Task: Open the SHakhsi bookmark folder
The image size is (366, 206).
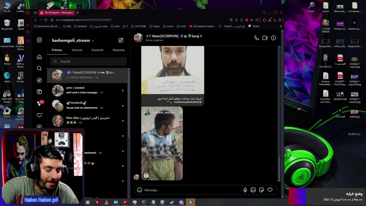Action: 80,26
